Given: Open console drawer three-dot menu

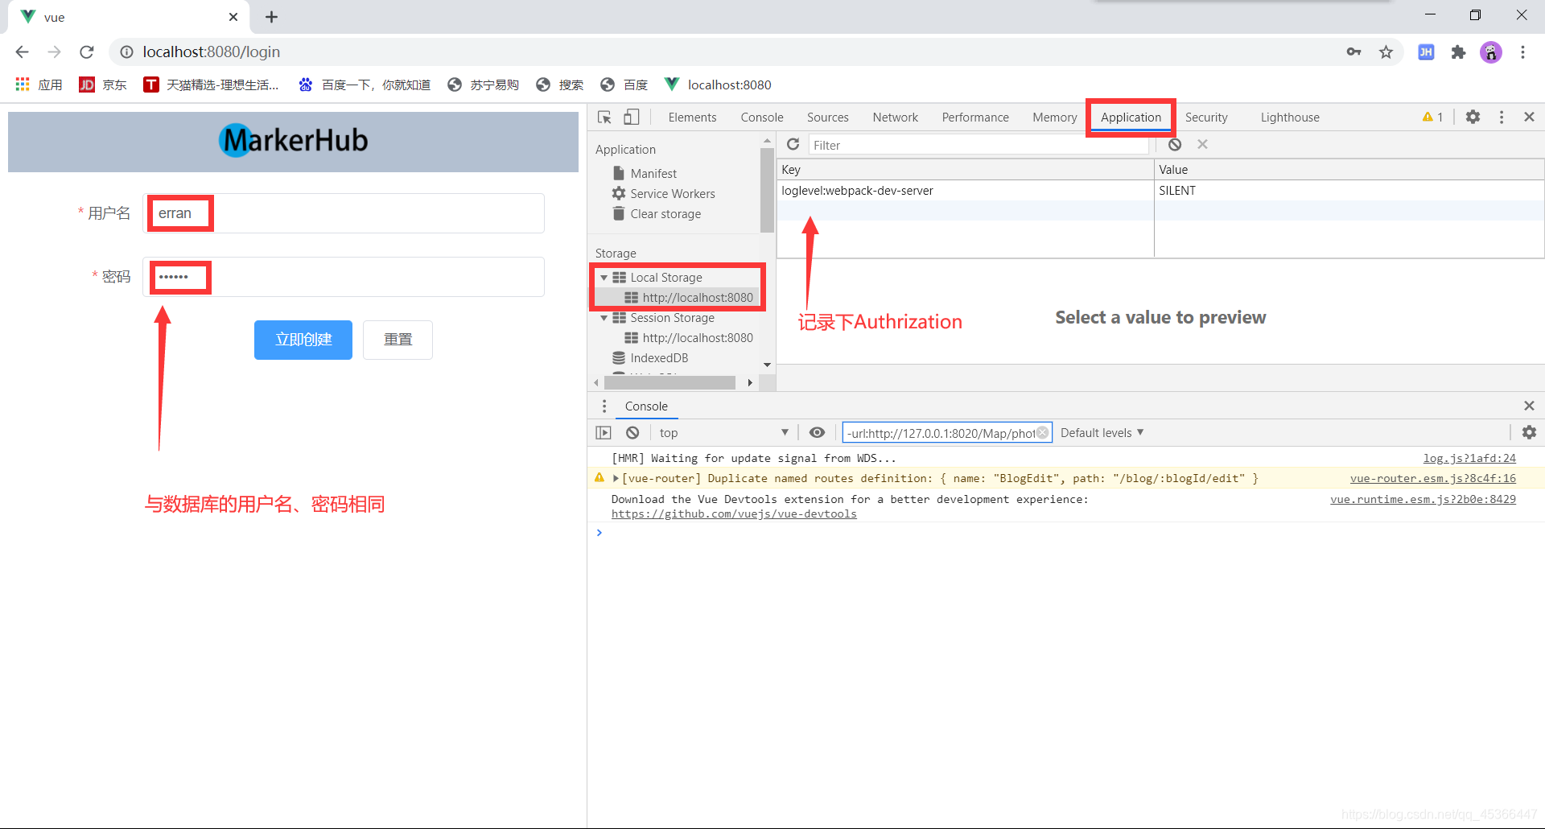Looking at the screenshot, I should (x=604, y=406).
